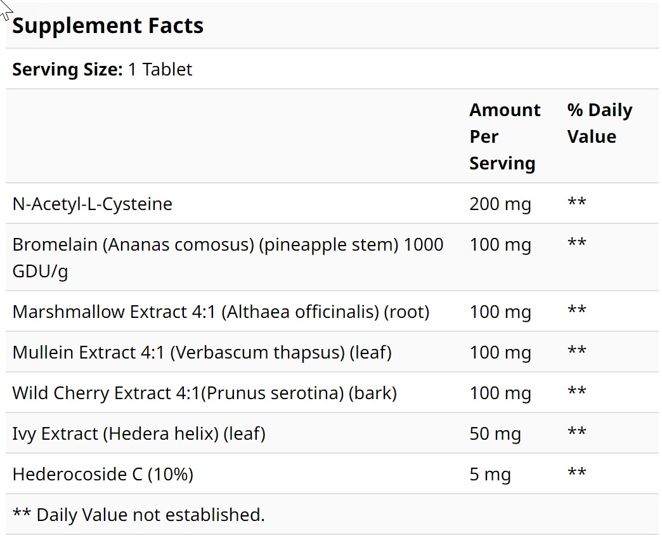Click the 50 mg amount value

[495, 433]
